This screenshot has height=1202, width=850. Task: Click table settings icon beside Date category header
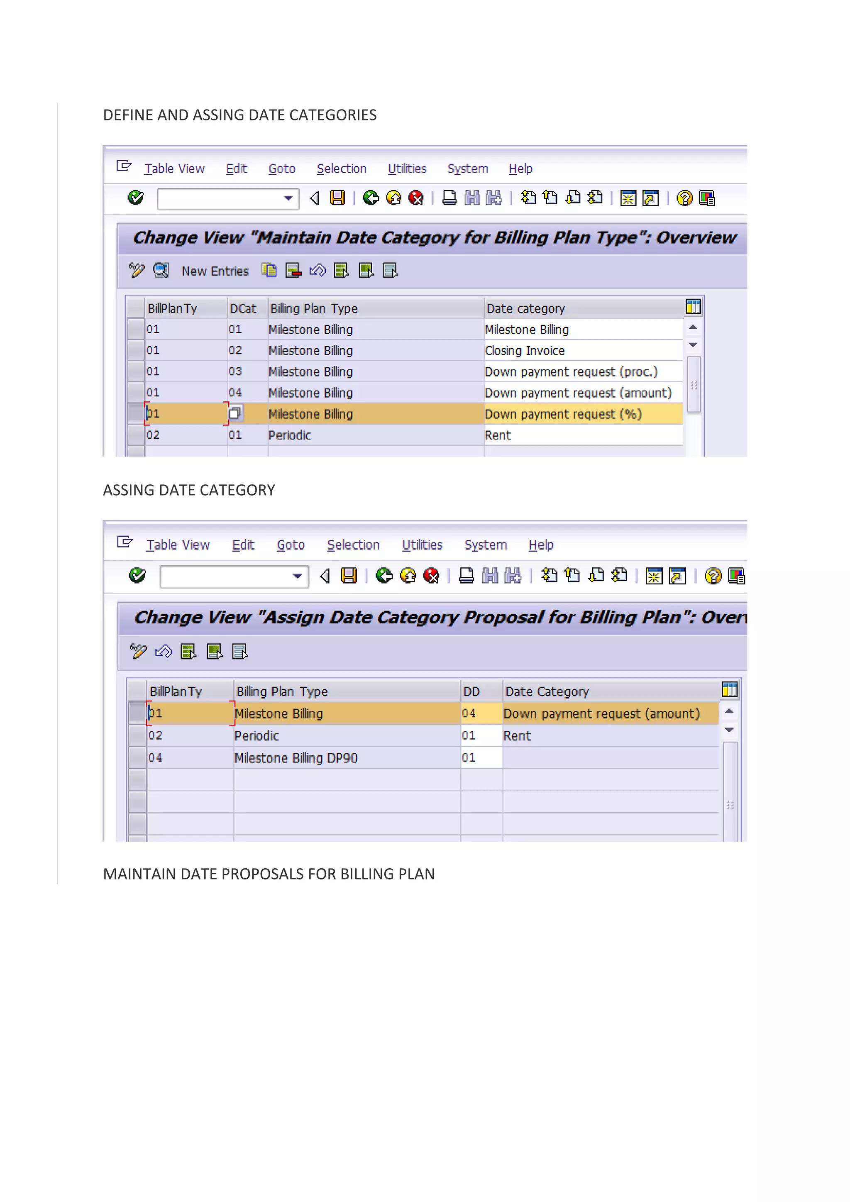pos(693,307)
